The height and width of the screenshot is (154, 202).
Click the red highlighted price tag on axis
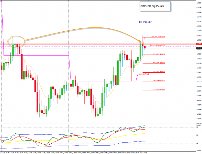point(199,44)
